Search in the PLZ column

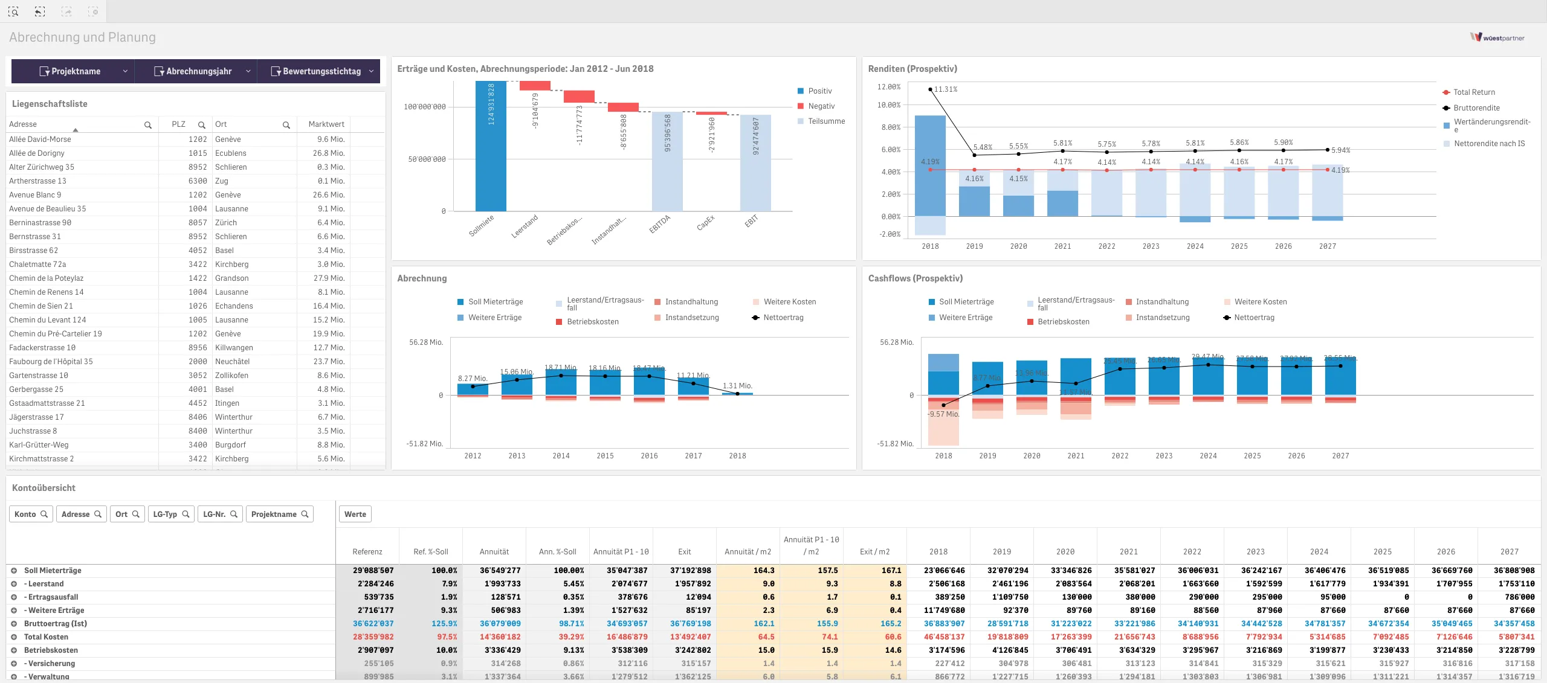[202, 125]
